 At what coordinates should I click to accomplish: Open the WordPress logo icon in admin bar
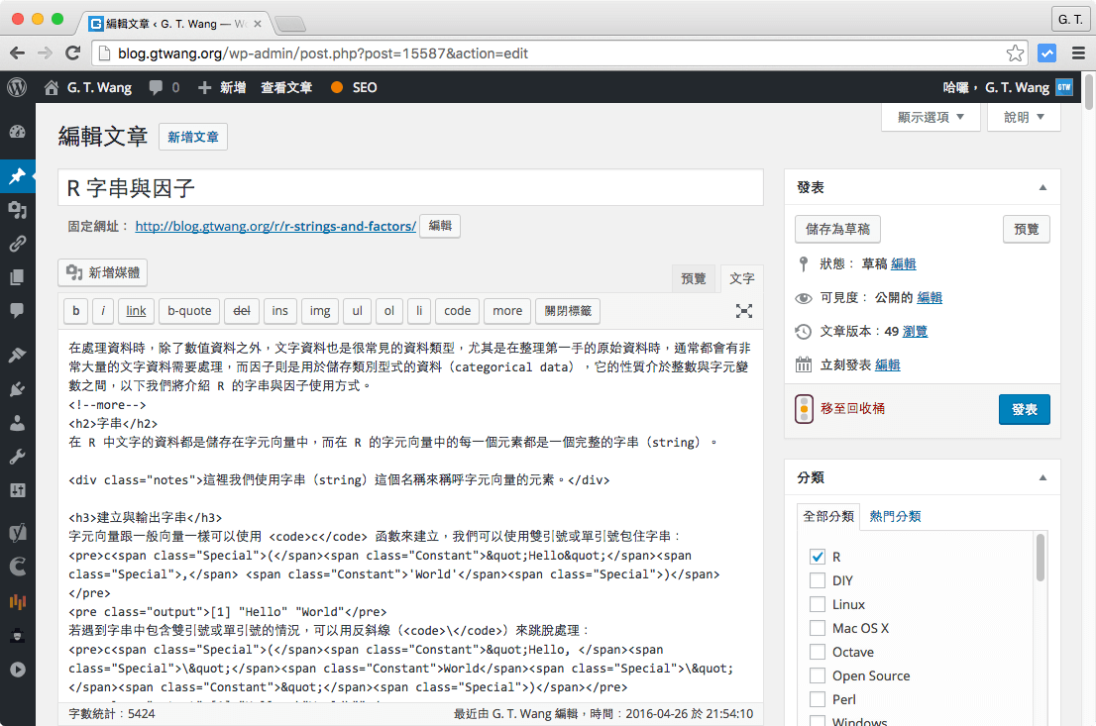[17, 87]
